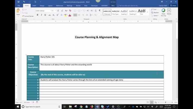Image resolution: width=193 pixels, height=109 pixels.
Task: Apply subscript formatting
Action: point(54,15)
